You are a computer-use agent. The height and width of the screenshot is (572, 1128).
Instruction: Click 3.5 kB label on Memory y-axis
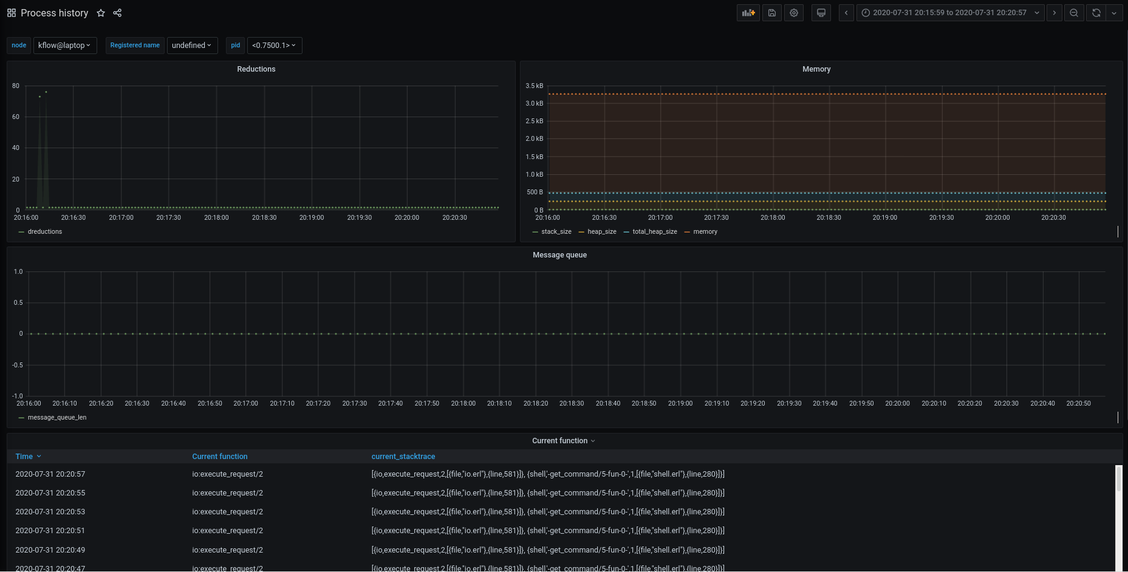[x=535, y=86]
